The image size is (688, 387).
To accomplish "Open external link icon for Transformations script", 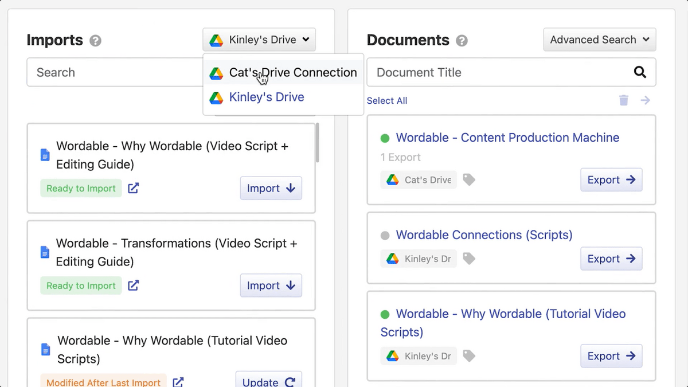I will [133, 286].
